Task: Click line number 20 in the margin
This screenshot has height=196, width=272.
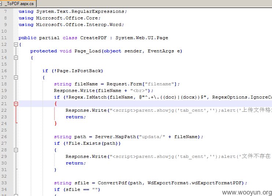Action: 4,97
